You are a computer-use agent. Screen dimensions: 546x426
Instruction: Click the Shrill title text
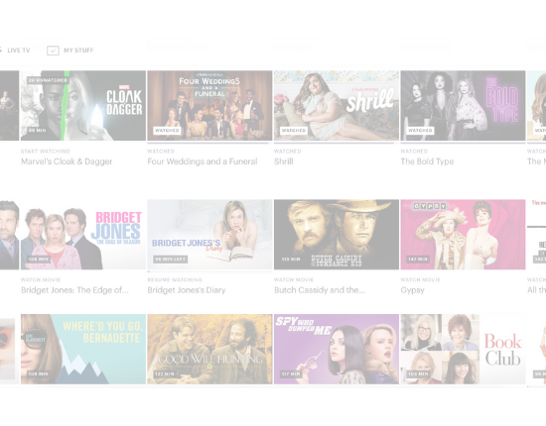tap(284, 161)
